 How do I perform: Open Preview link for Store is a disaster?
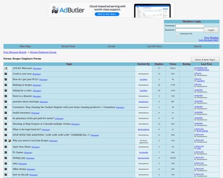(37, 96)
